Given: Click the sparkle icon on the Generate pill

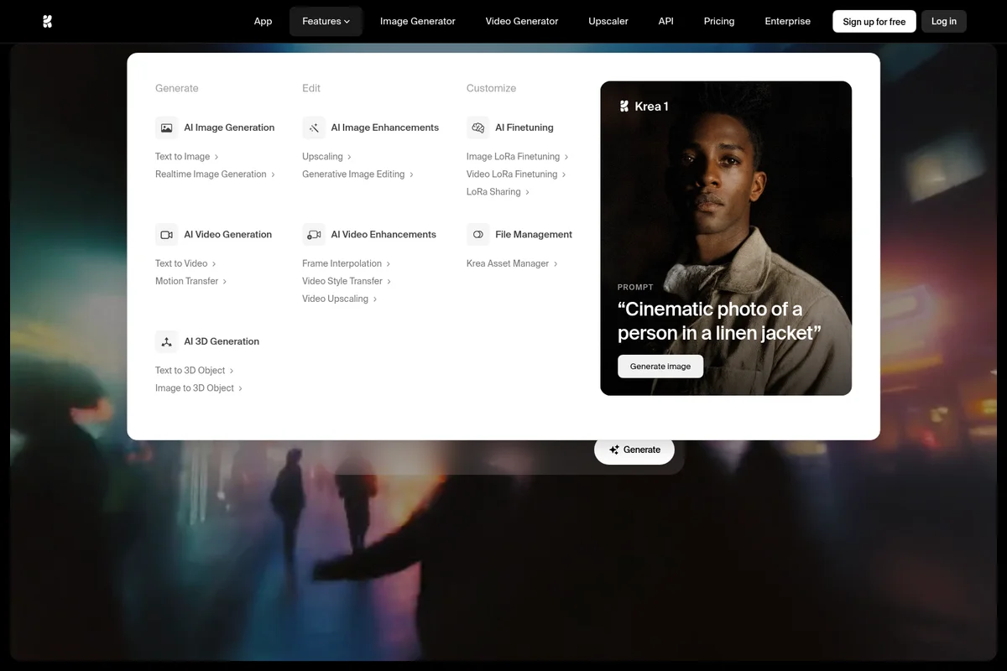Looking at the screenshot, I should [613, 450].
